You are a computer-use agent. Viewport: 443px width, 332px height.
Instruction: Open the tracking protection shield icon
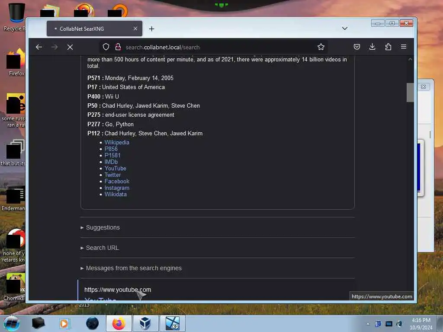106,47
